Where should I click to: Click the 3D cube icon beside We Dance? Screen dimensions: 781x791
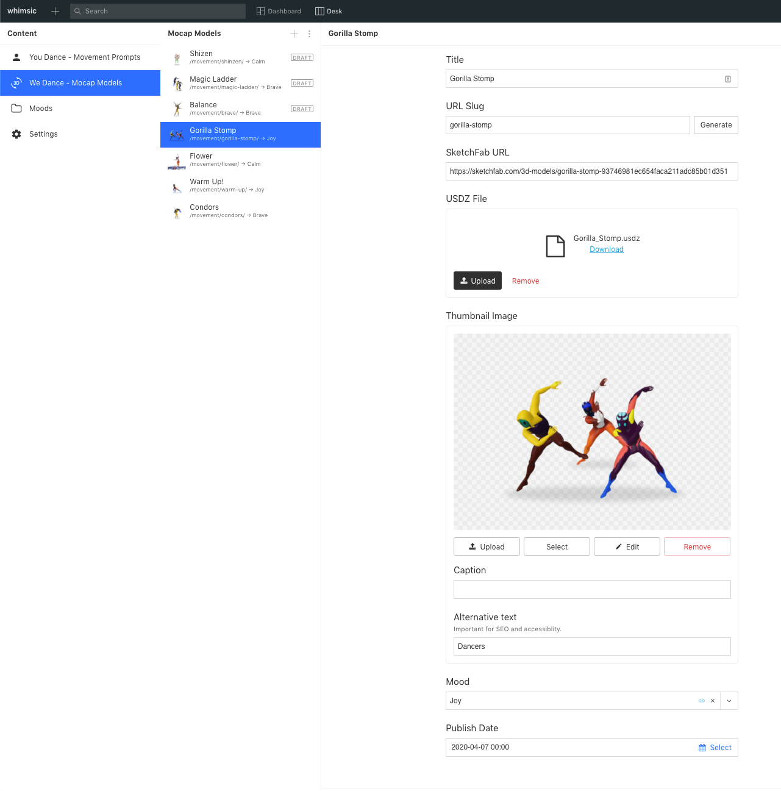point(16,83)
